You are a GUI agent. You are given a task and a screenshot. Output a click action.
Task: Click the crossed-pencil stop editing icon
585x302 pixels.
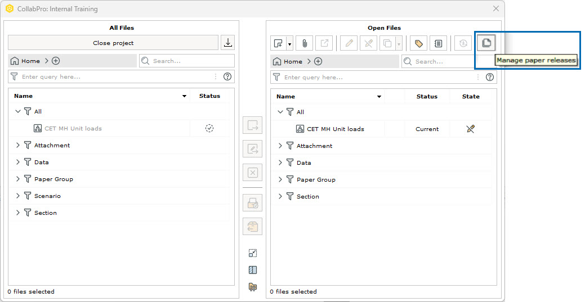click(x=369, y=44)
